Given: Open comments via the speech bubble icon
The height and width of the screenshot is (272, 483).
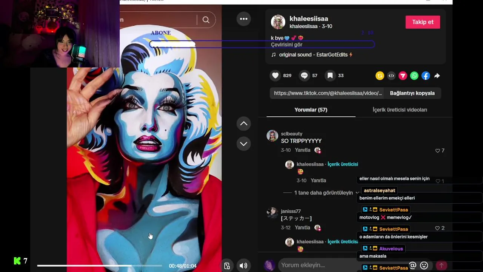Looking at the screenshot, I should pyautogui.click(x=304, y=76).
